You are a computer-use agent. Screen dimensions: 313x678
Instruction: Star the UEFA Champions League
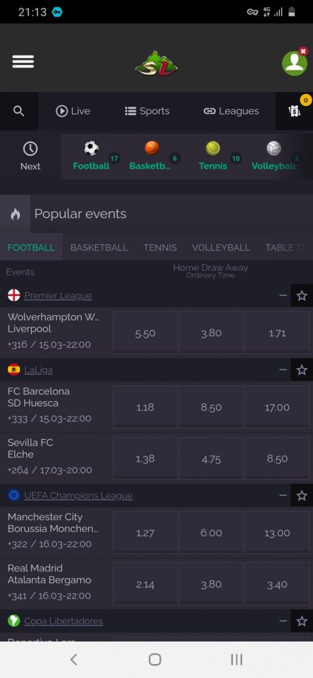coord(302,495)
